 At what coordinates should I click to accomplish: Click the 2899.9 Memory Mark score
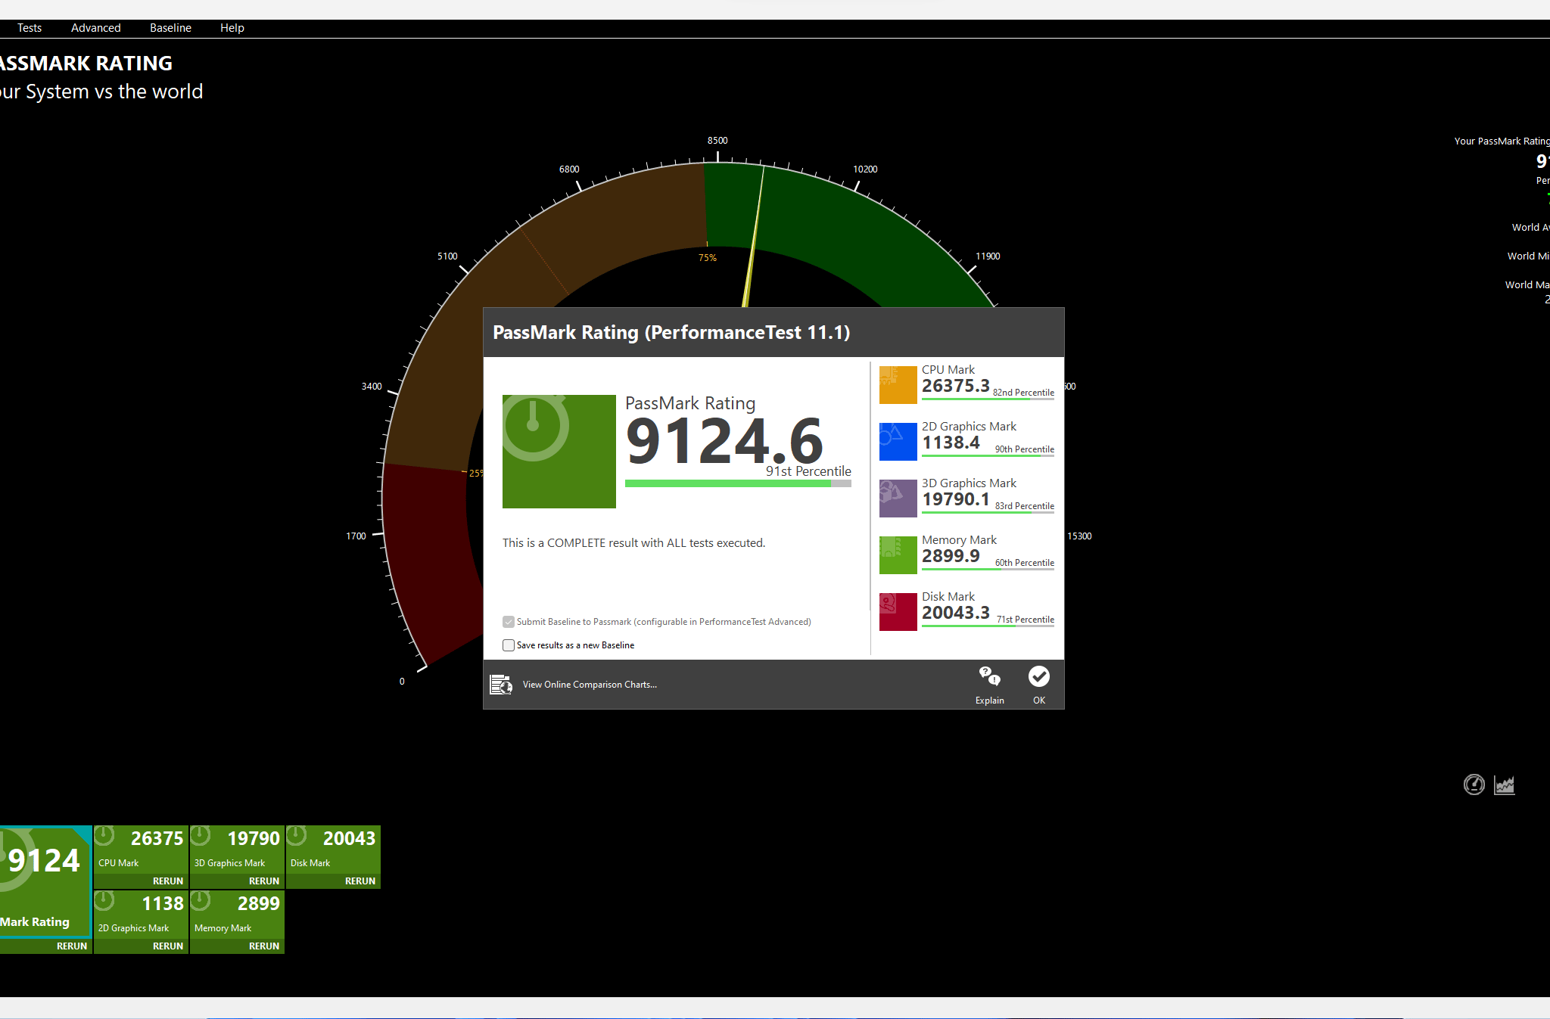click(x=951, y=556)
